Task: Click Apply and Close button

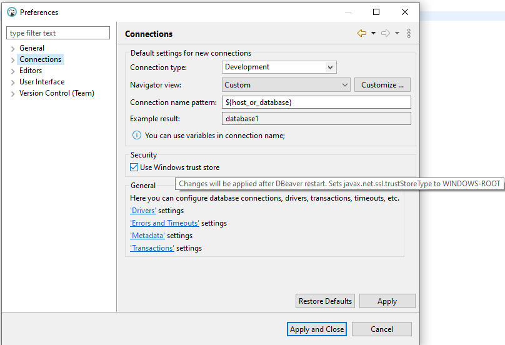Action: point(317,329)
